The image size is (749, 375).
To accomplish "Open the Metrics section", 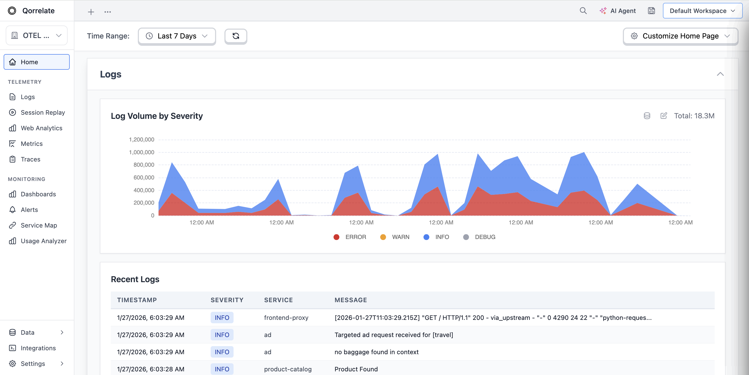I will pyautogui.click(x=33, y=144).
